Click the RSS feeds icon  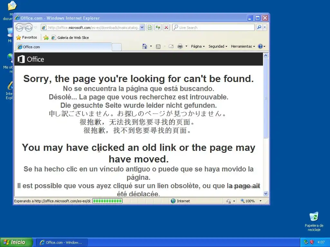158,46
